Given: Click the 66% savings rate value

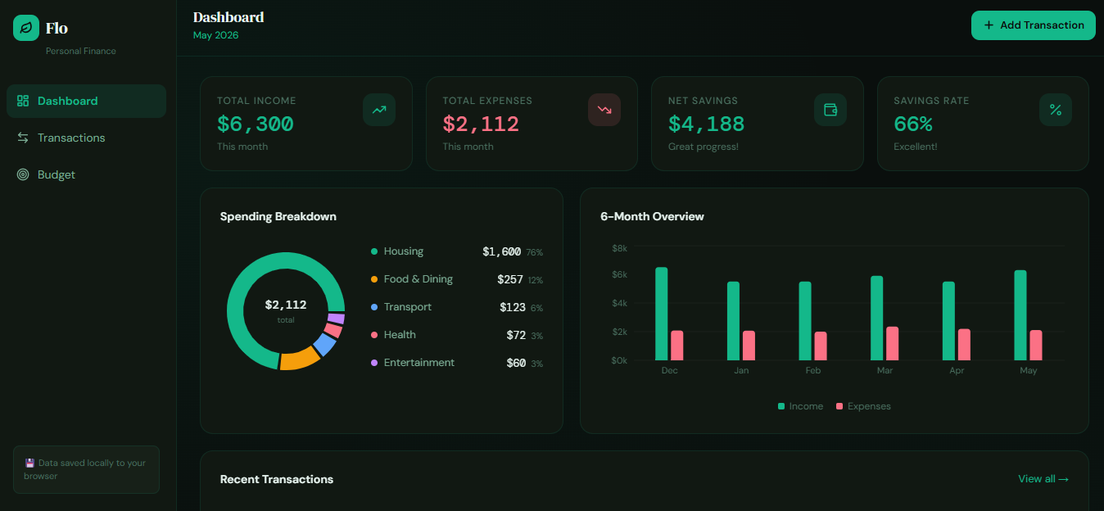Looking at the screenshot, I should [x=913, y=124].
